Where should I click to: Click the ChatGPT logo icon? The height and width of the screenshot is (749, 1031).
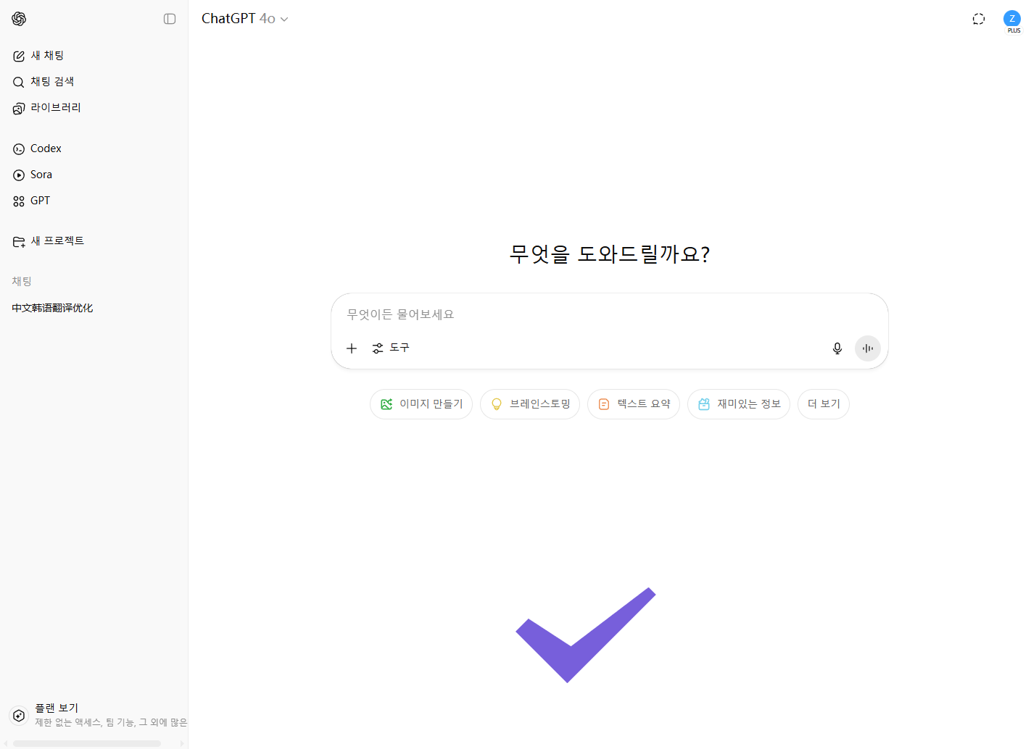pos(19,19)
